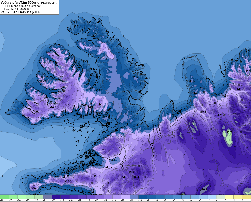This screenshot has width=251, height=202.
Task: Click the -6.6 temperature label
Action: [141, 65]
